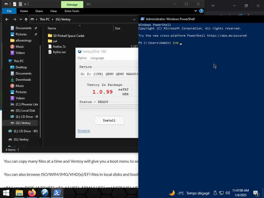Click the Properties quick access icon

(x=15, y=4)
